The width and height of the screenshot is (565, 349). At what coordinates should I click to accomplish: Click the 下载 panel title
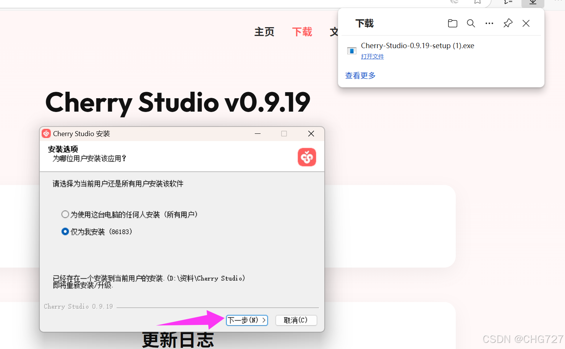click(364, 24)
